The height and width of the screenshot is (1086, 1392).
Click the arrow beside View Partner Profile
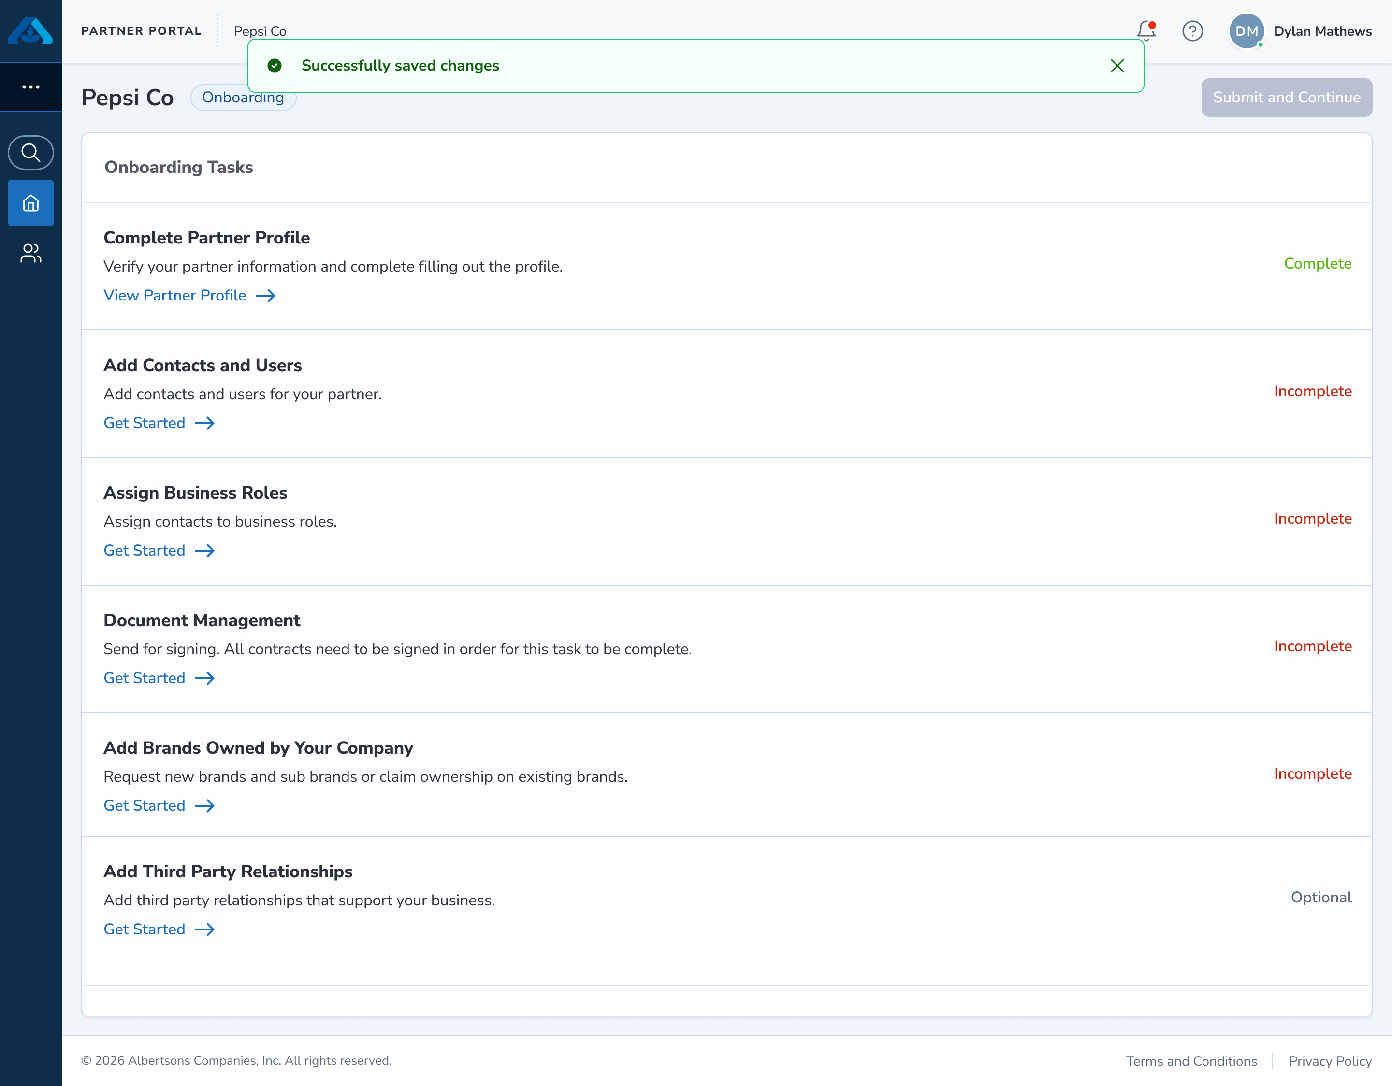(266, 296)
